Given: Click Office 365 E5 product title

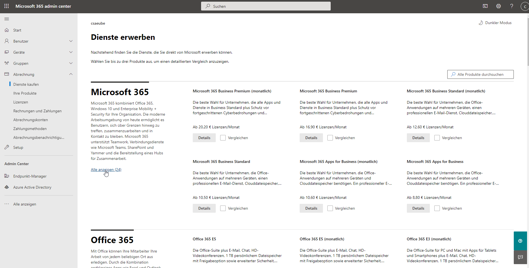Looking at the screenshot, I should (204, 239).
